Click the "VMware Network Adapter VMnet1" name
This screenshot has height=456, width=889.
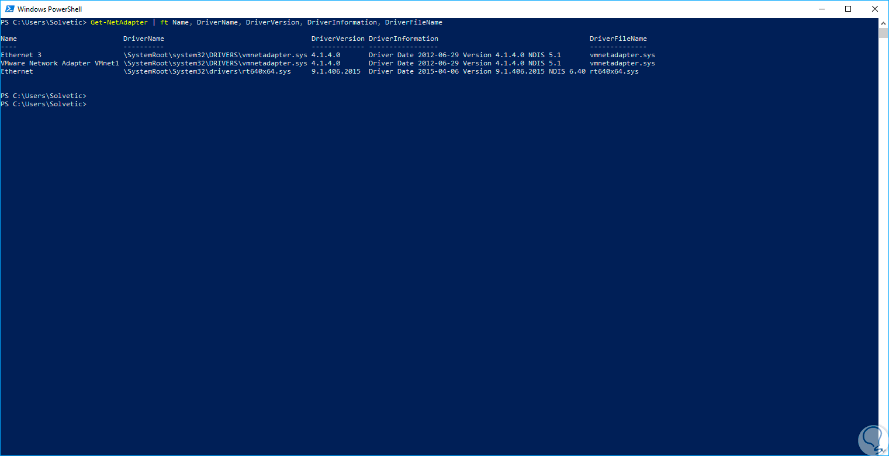point(60,63)
